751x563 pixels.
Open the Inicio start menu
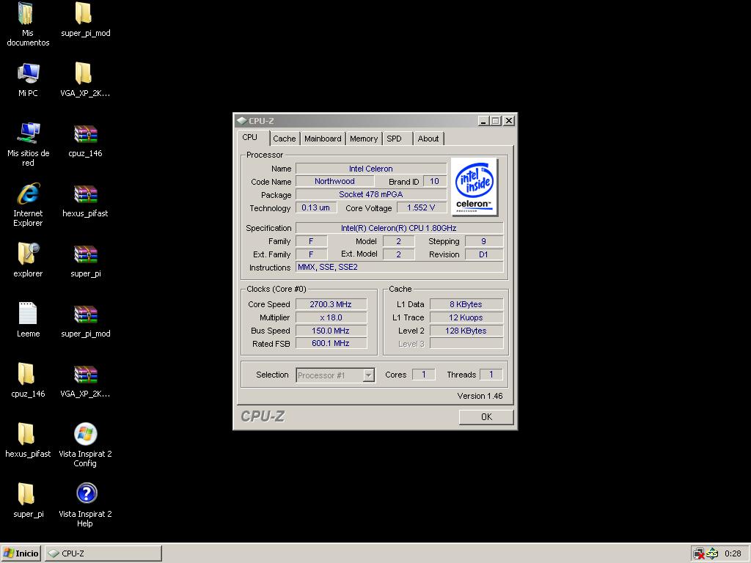[21, 553]
